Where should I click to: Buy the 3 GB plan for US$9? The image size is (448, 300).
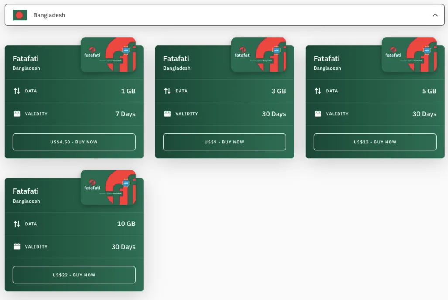click(224, 142)
